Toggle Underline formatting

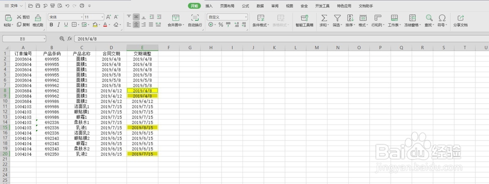pos(66,24)
